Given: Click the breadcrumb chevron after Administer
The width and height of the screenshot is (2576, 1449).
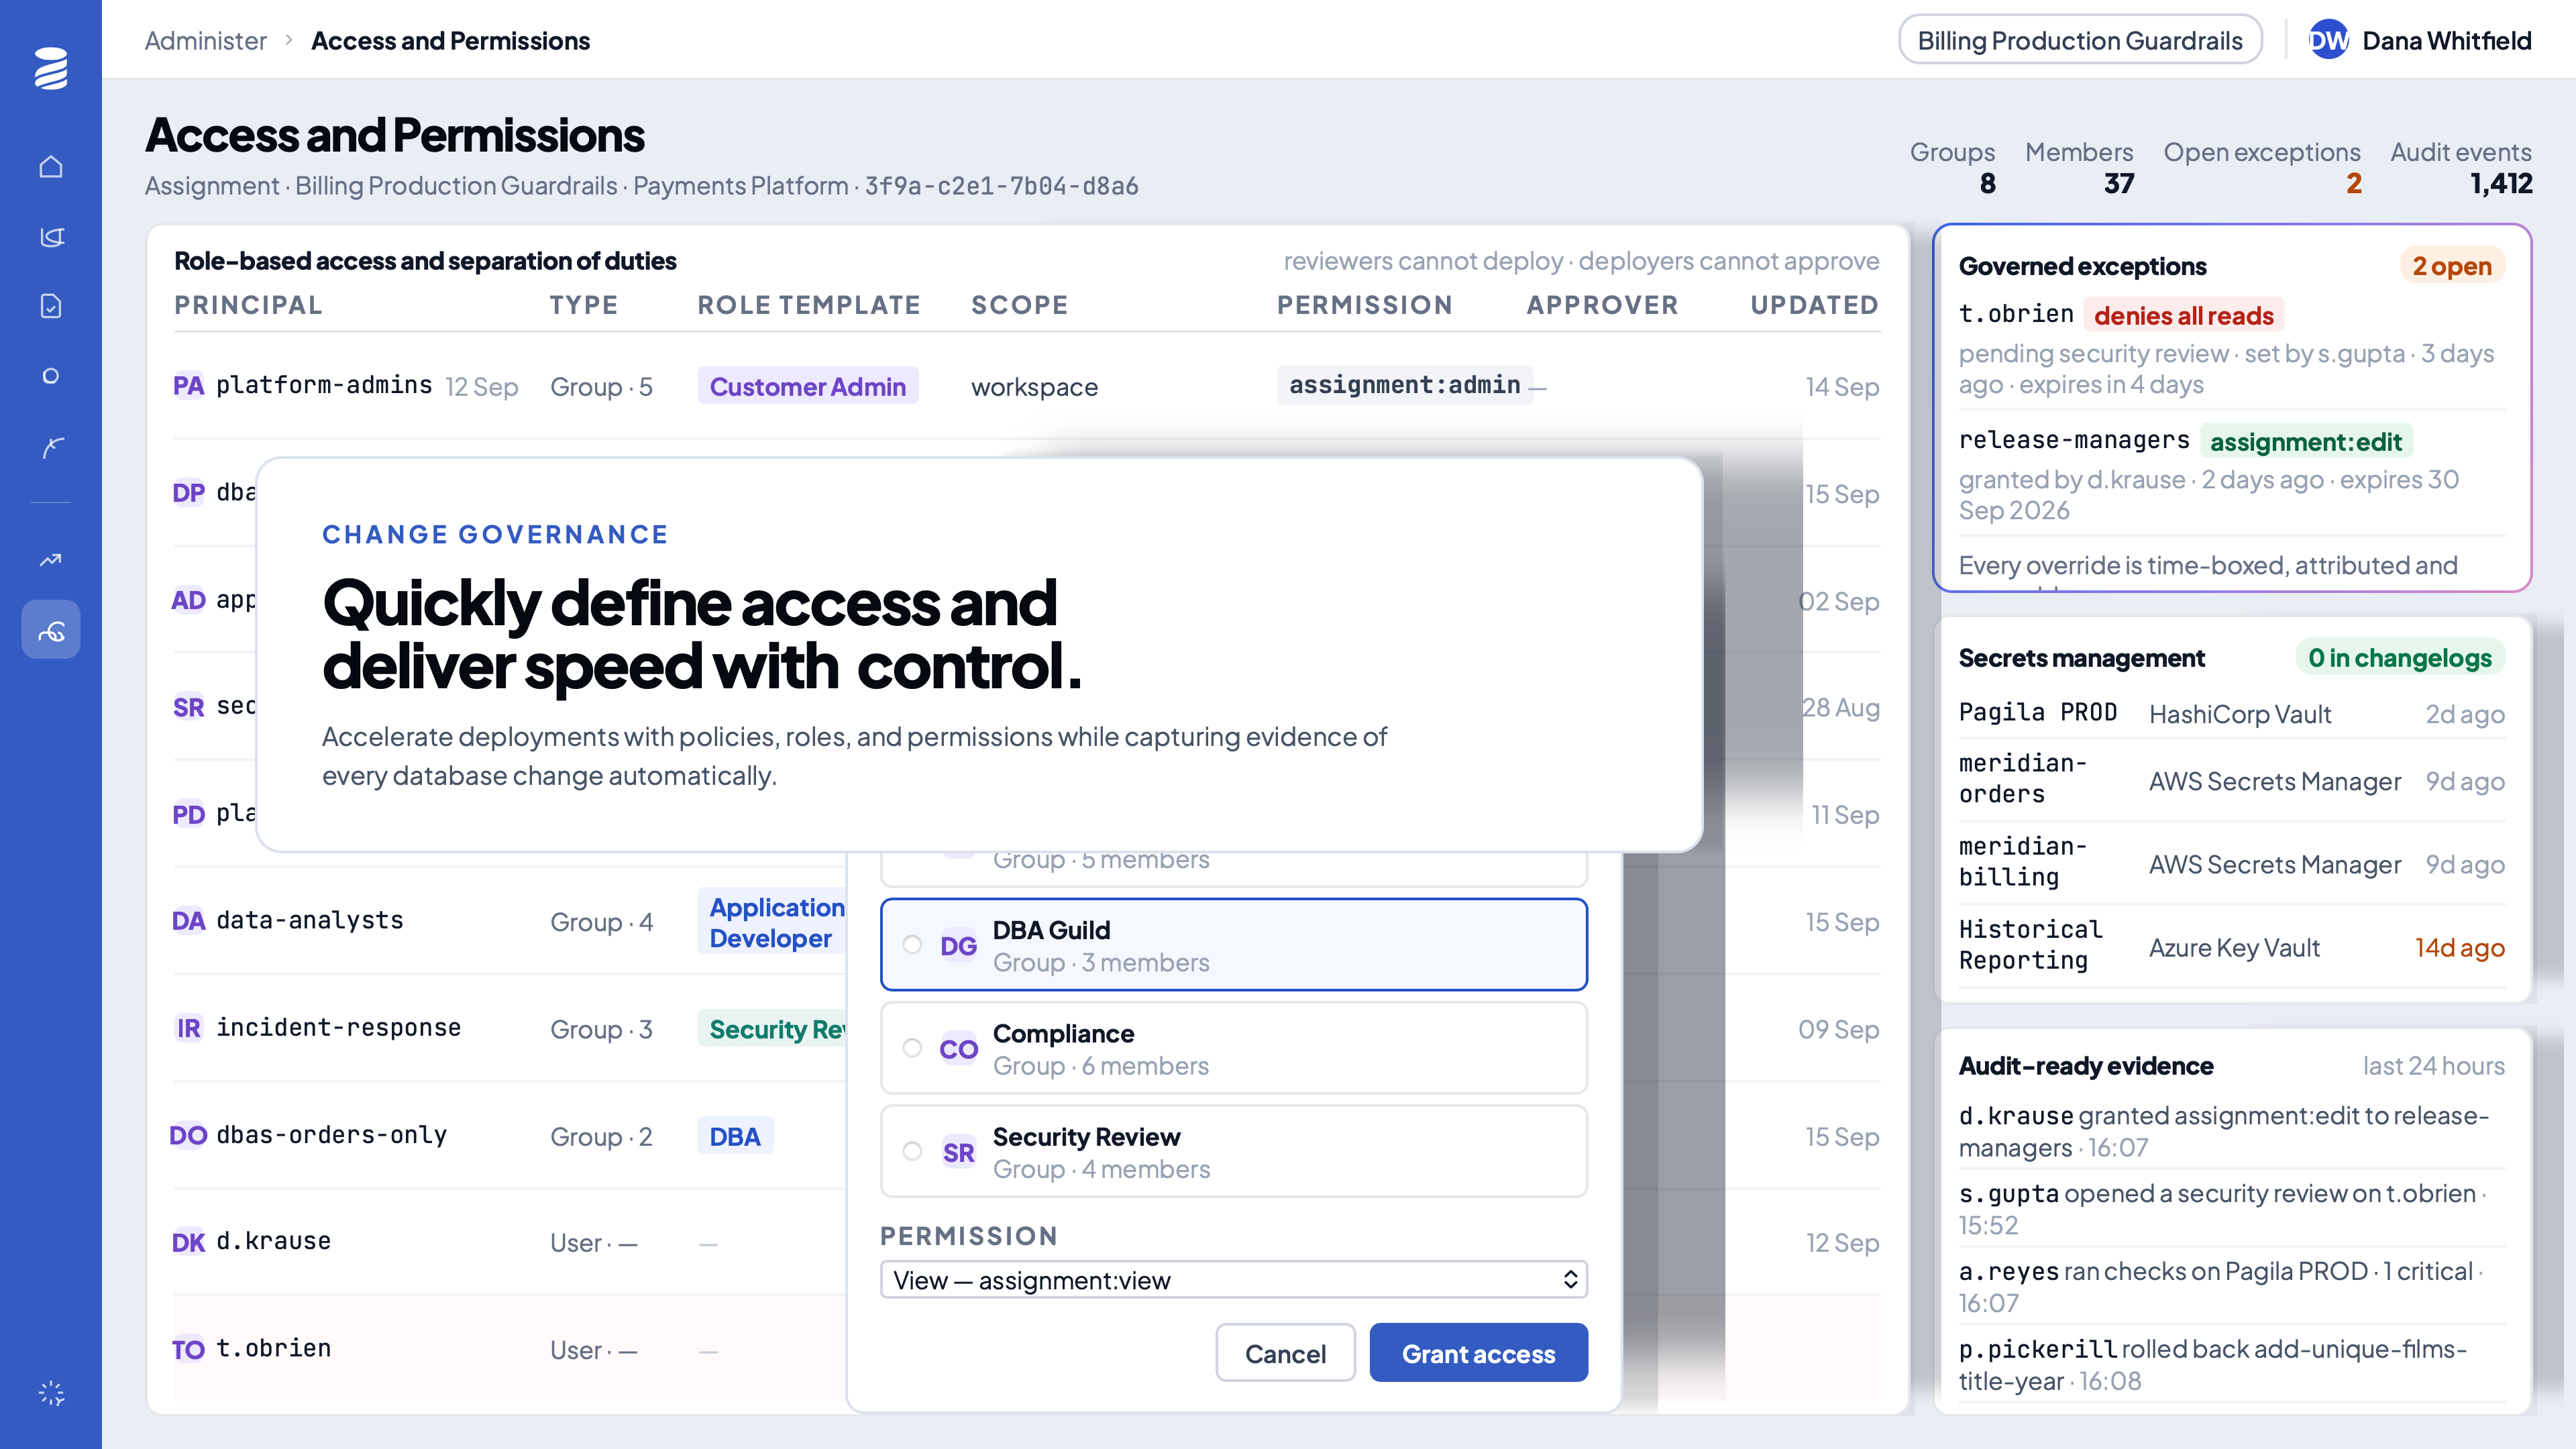Looking at the screenshot, I should point(289,40).
